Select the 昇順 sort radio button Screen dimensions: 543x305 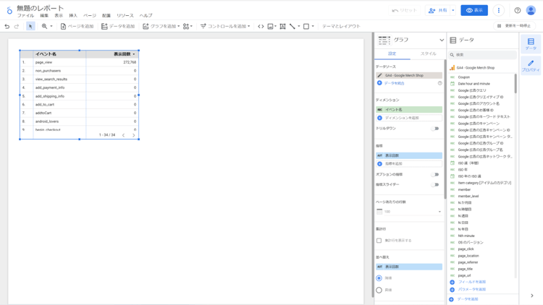tap(379, 290)
